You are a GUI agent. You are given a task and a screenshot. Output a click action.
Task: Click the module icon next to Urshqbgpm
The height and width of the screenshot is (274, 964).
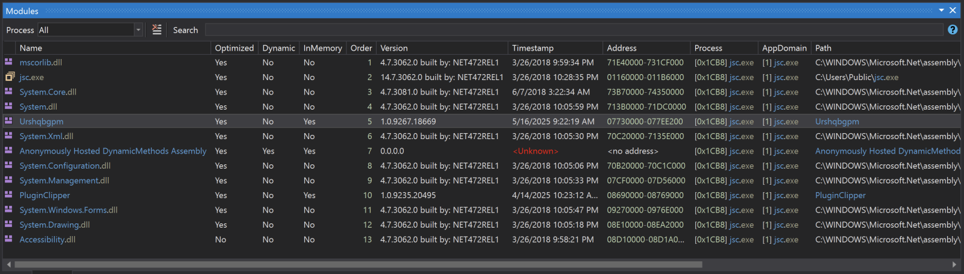click(9, 121)
